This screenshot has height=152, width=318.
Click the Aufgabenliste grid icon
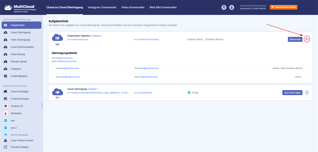tap(6, 25)
